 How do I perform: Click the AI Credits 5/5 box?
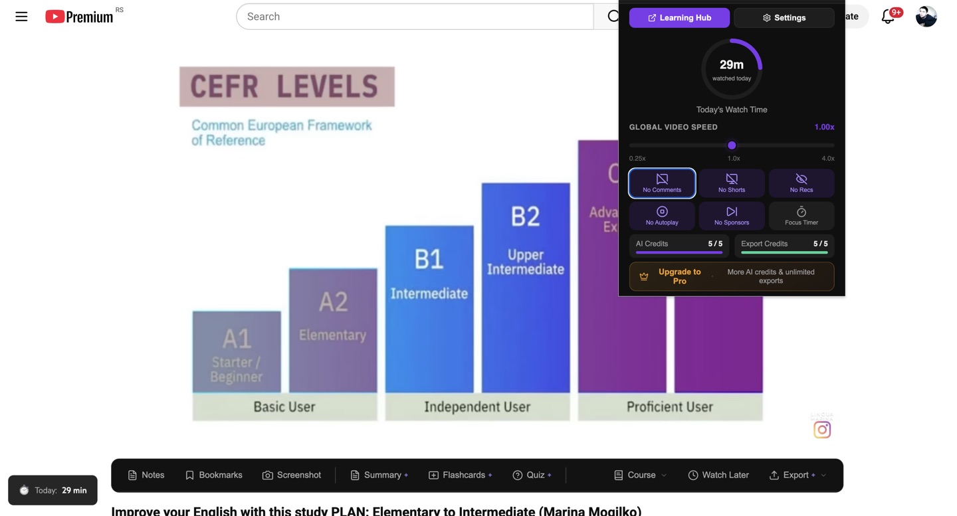click(x=679, y=246)
